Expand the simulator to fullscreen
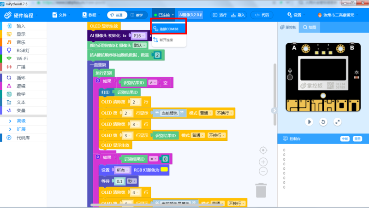The width and height of the screenshot is (369, 208). [x=338, y=122]
